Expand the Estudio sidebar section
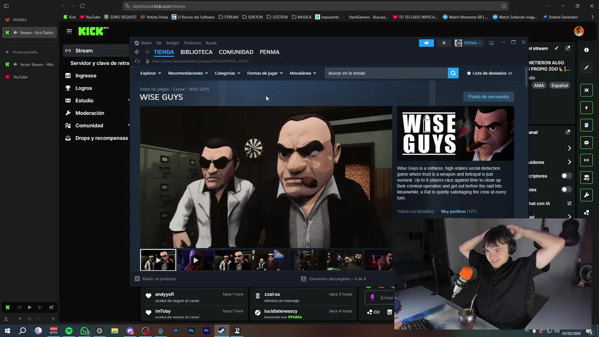 (129, 101)
